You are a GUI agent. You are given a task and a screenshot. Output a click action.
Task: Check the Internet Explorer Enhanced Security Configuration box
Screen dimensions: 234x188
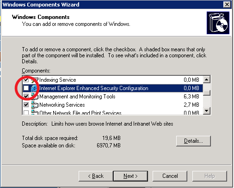[26, 88]
